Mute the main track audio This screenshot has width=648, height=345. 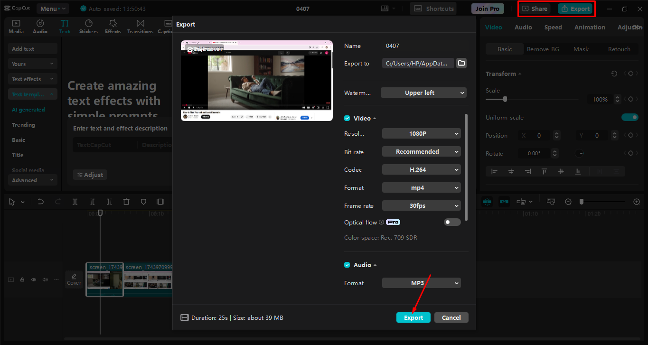coord(45,280)
